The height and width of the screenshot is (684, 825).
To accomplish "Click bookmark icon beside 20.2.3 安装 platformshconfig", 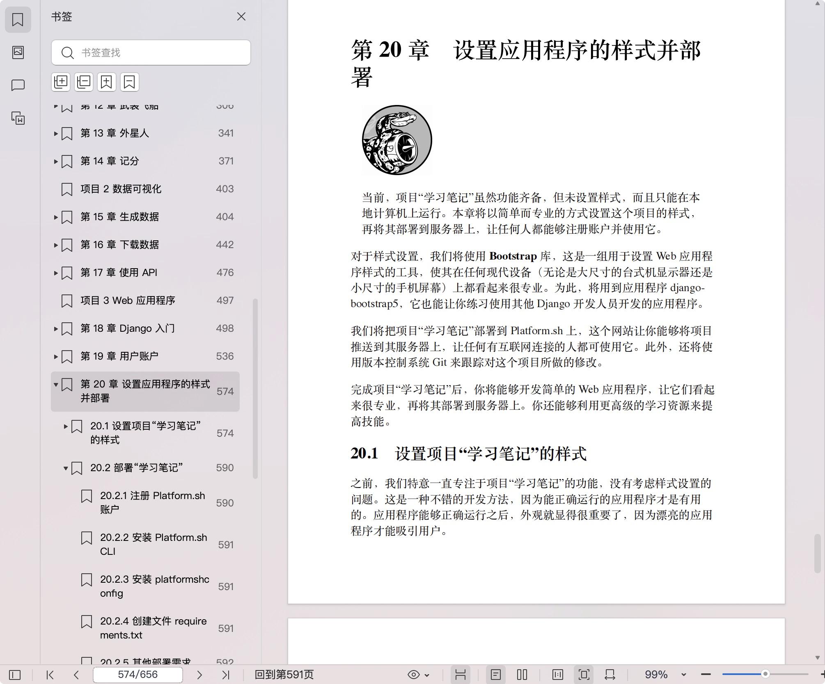I will pyautogui.click(x=87, y=580).
